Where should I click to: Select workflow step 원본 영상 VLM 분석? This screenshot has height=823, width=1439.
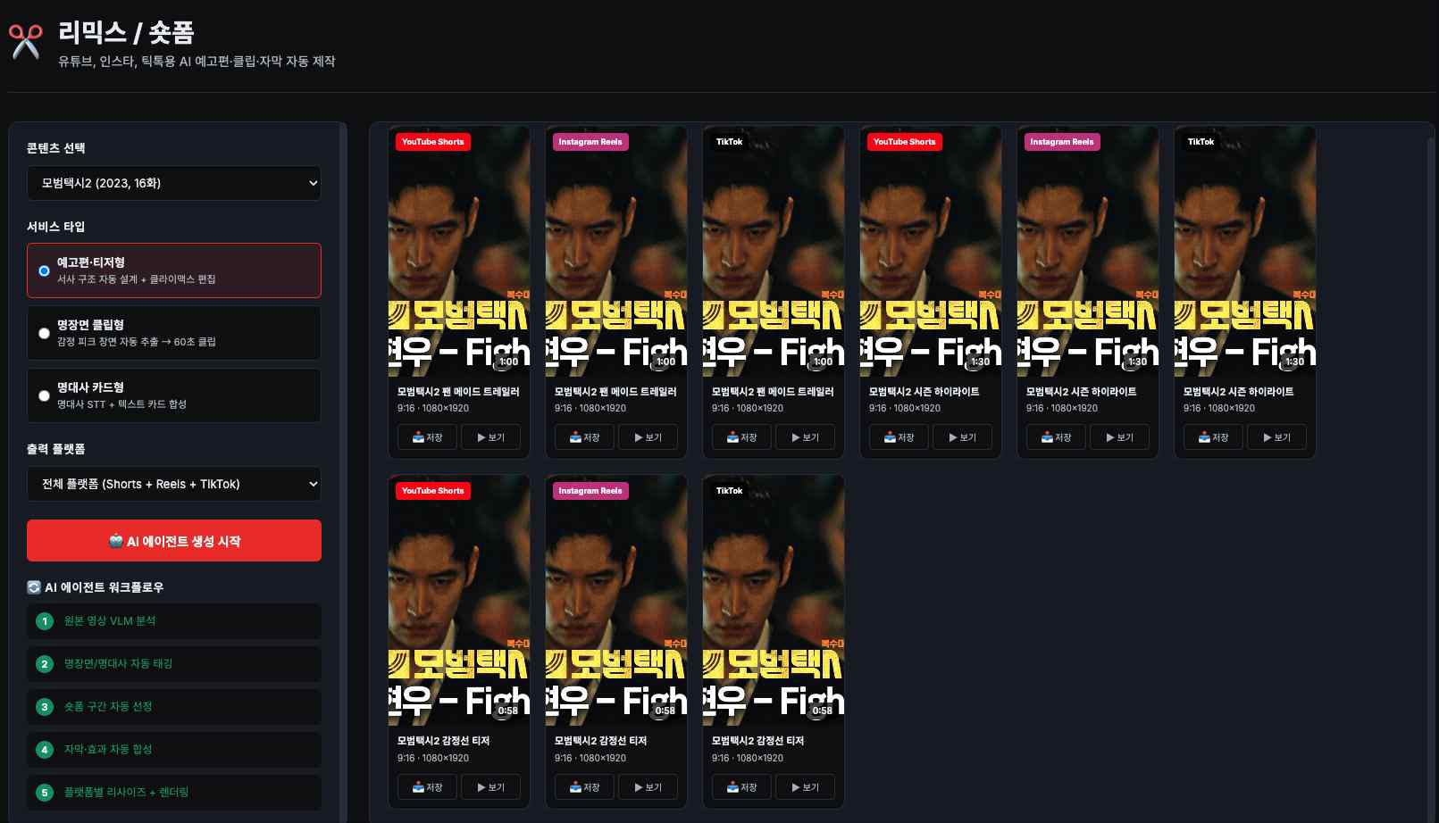point(174,621)
